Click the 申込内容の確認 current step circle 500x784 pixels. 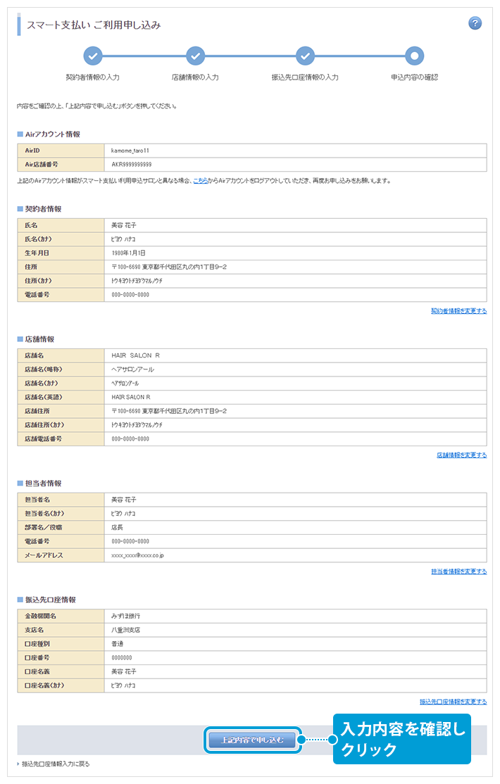(414, 56)
